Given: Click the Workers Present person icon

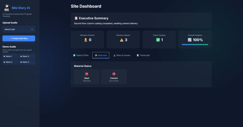Looking at the screenshot, I should [86, 40].
